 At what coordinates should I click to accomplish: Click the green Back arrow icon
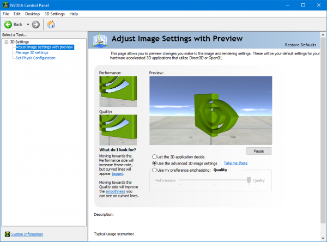8,25
